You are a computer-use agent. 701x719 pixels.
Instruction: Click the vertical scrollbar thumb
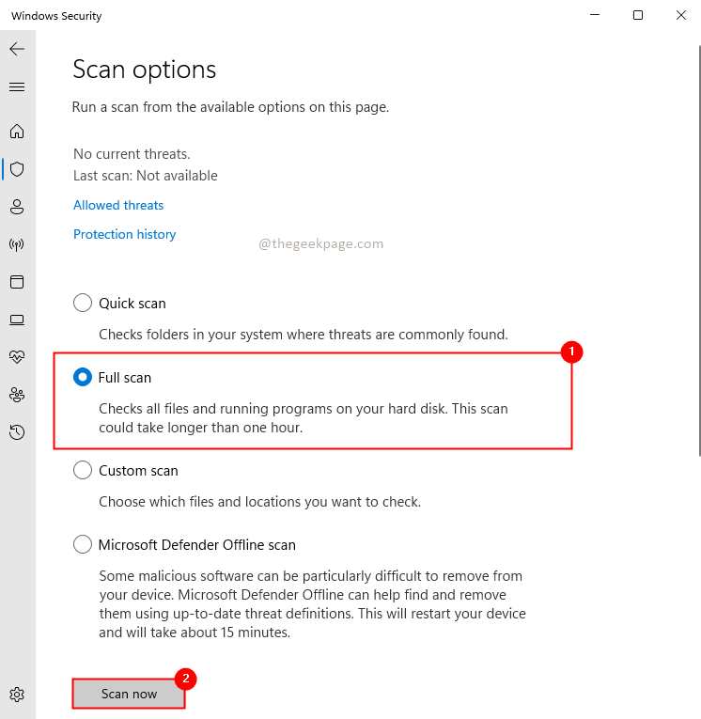coord(699,250)
